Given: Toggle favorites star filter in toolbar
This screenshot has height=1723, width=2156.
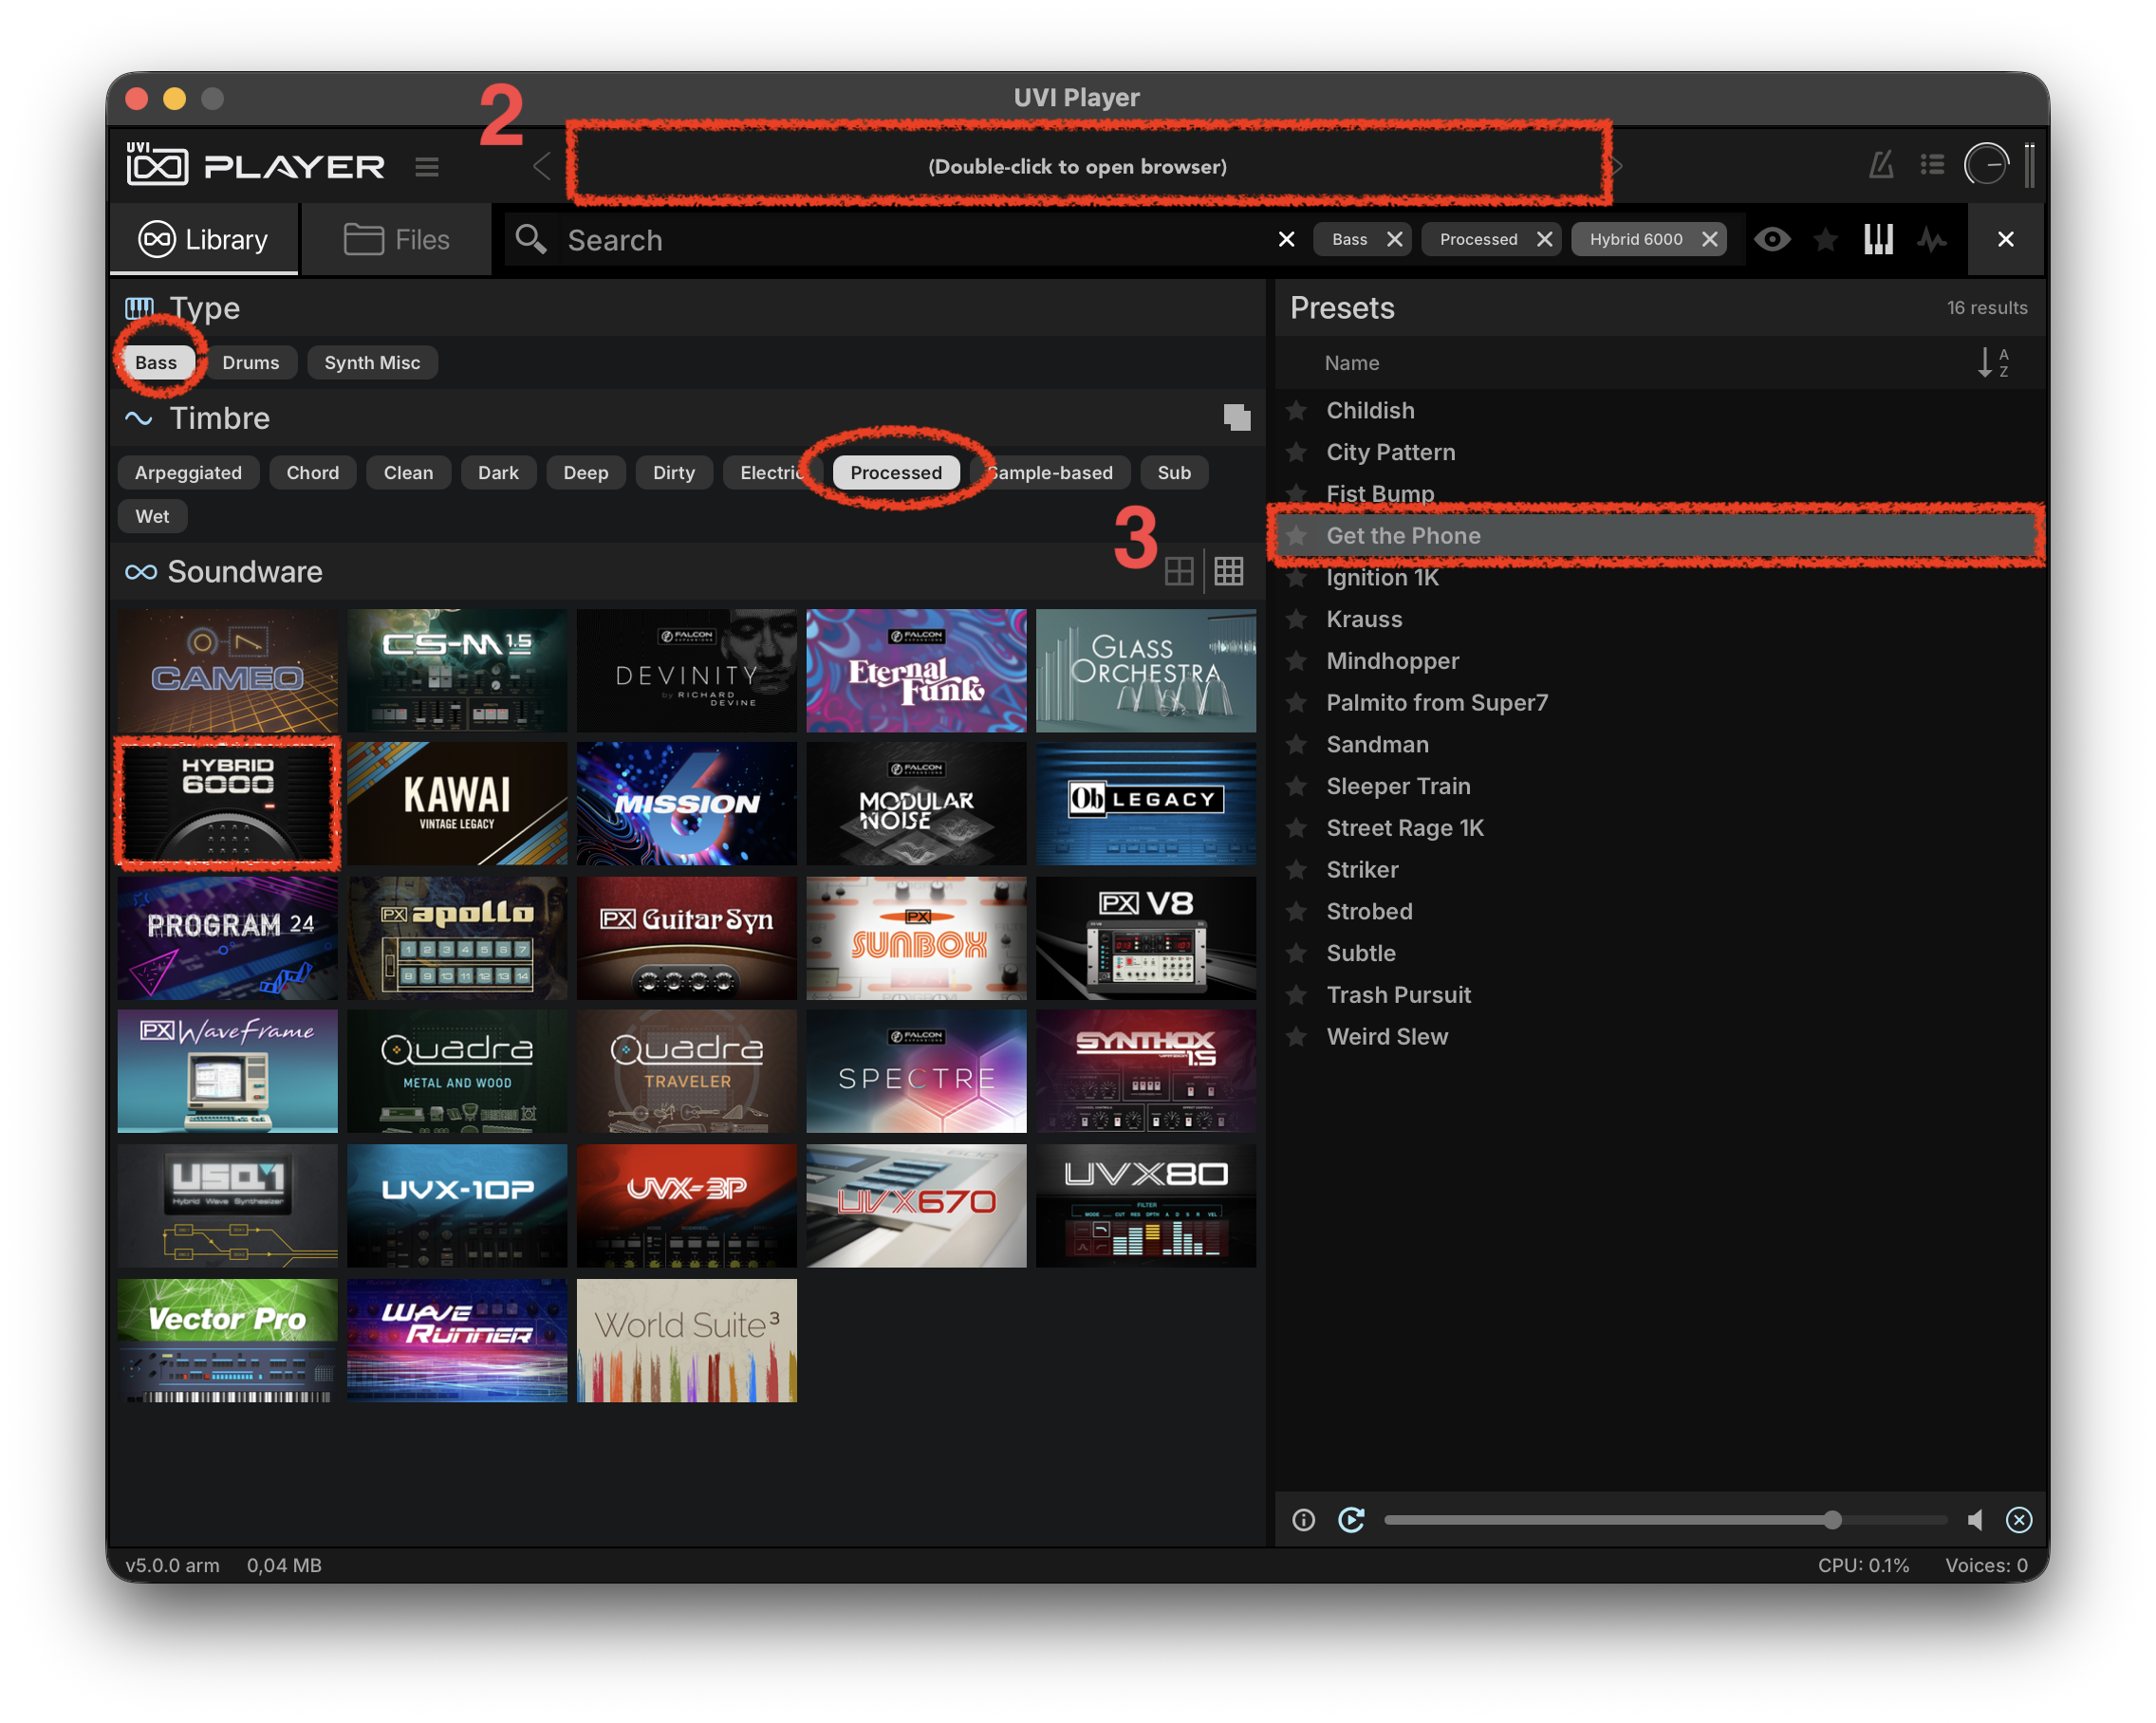Looking at the screenshot, I should 1826,240.
